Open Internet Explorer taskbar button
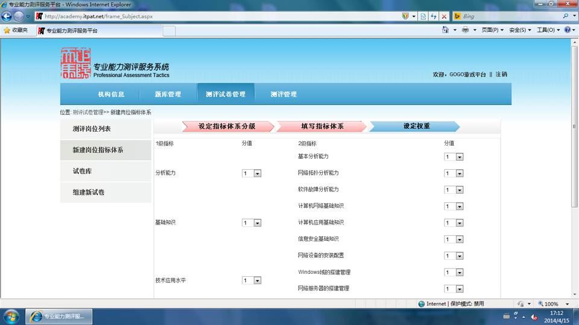This screenshot has height=325, width=579. click(x=59, y=316)
